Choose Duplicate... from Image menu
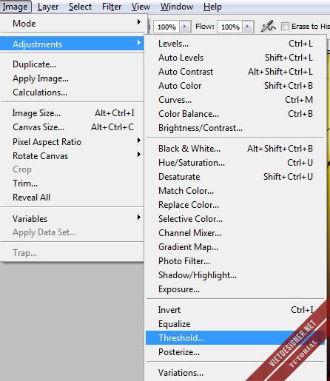The width and height of the screenshot is (330, 381). (72, 64)
